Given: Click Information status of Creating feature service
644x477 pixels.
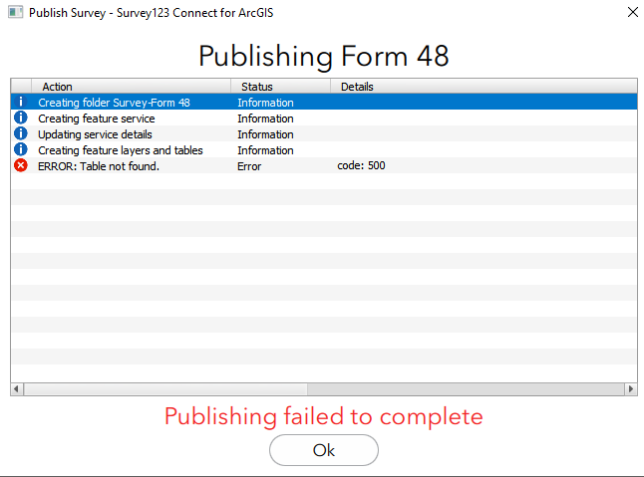Looking at the screenshot, I should point(265,119).
